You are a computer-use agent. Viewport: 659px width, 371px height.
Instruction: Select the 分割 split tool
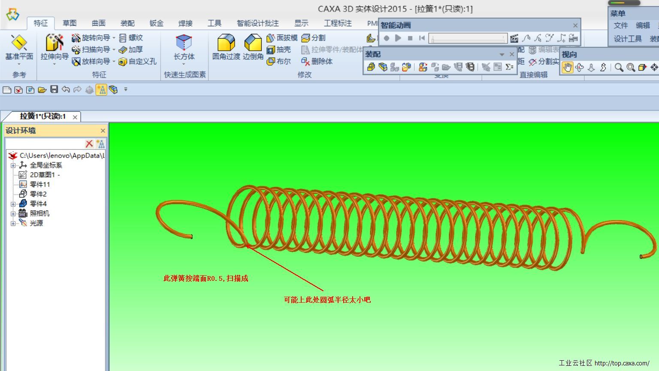click(x=313, y=38)
